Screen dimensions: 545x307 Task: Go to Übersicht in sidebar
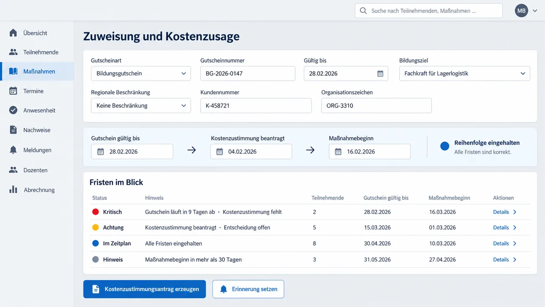pos(37,33)
